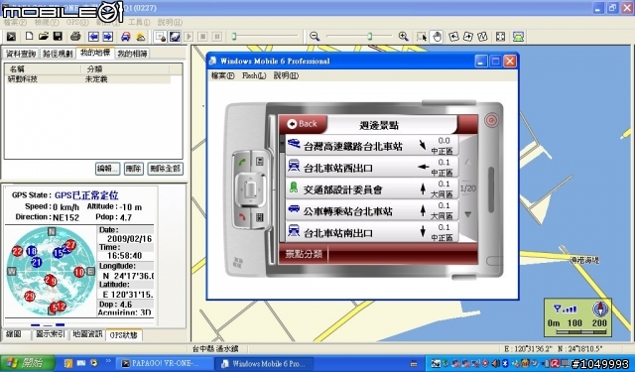The image size is (635, 372).
Task: Click the rotate map right icon
Action: 468,37
